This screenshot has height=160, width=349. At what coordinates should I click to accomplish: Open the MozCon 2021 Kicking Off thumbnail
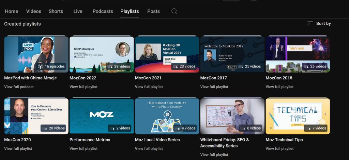pyautogui.click(x=167, y=55)
